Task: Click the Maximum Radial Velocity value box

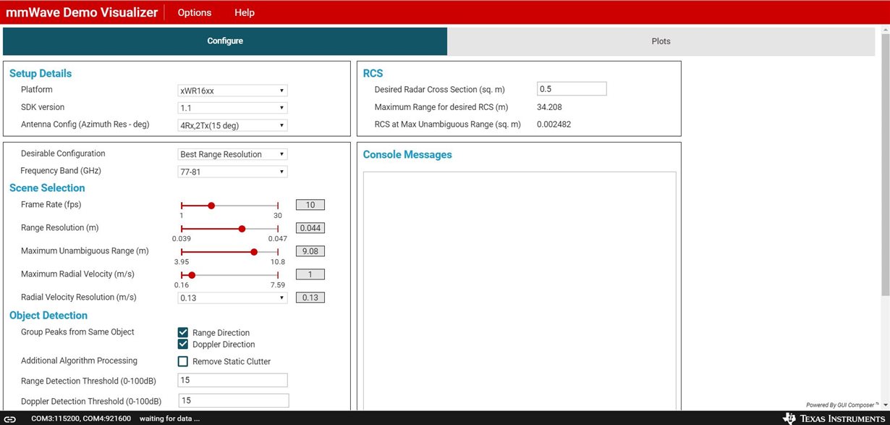Action: pyautogui.click(x=310, y=274)
